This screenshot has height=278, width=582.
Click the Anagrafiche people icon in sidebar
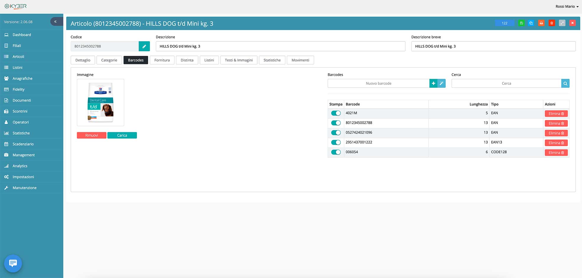tap(6, 78)
